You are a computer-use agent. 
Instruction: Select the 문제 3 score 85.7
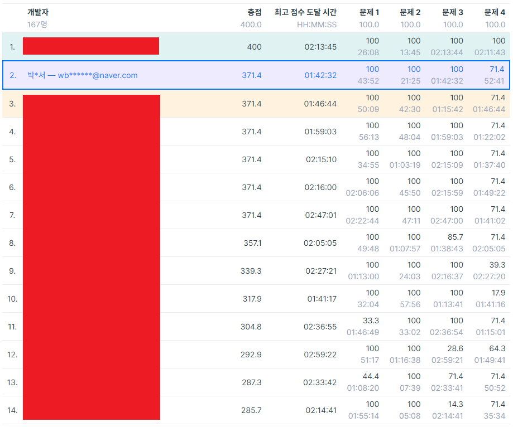pos(456,237)
